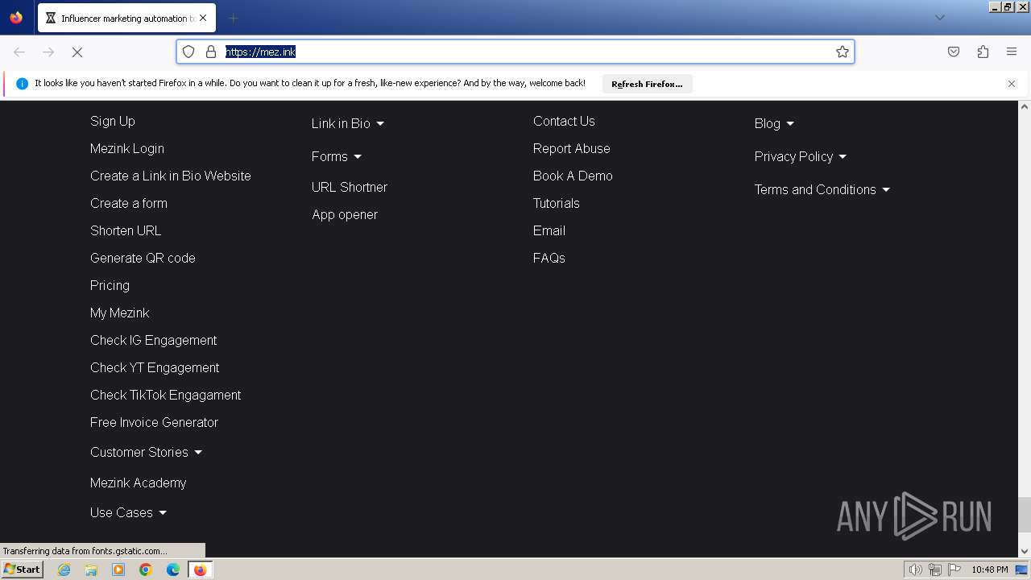Close the Influencer marketing automation tab
The image size is (1031, 580).
(x=202, y=18)
